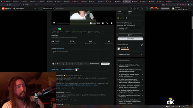Open the Sort By Top dropdown
The height and width of the screenshot is (108, 193).
pyautogui.click(x=55, y=69)
